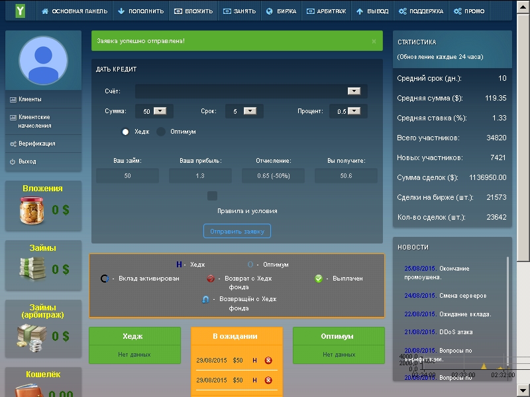The width and height of the screenshot is (530, 397).
Task: Click the green Y logo icon
Action: click(x=21, y=11)
